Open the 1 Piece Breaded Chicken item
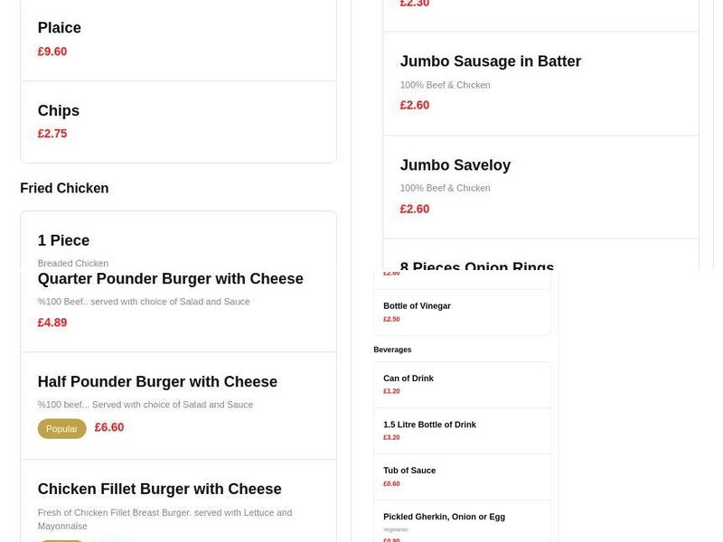723x542 pixels. [x=63, y=240]
